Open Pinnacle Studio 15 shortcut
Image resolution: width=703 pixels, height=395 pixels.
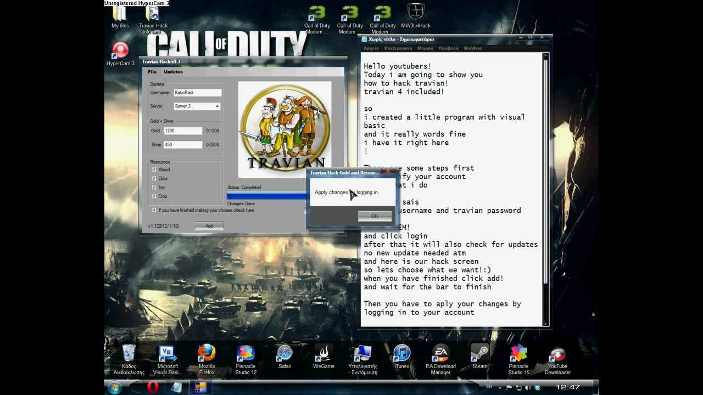coord(518,360)
